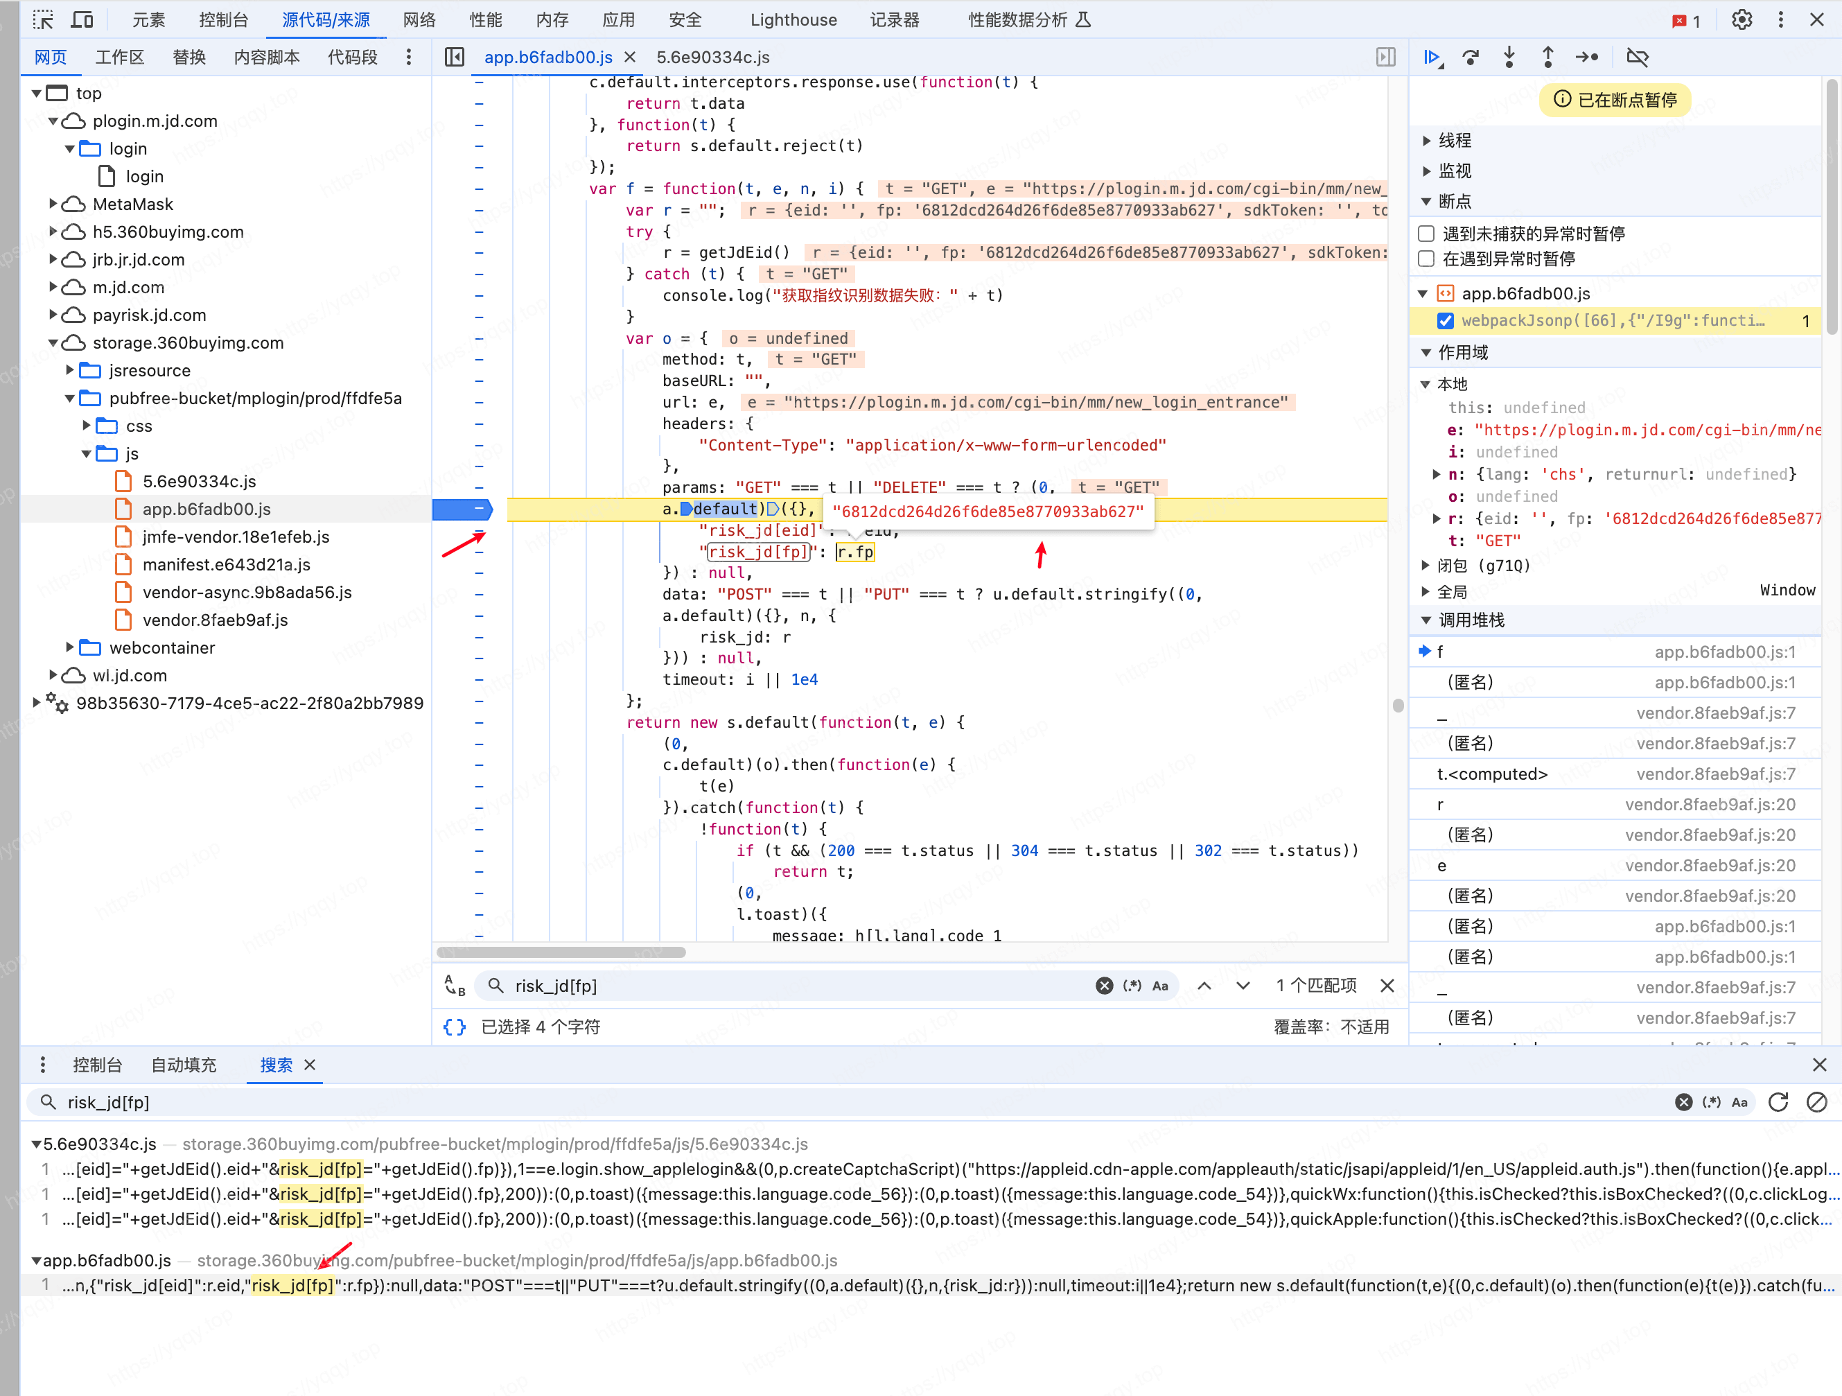The image size is (1842, 1396).
Task: Collapse the 调用堆栈 section
Action: click(x=1426, y=620)
